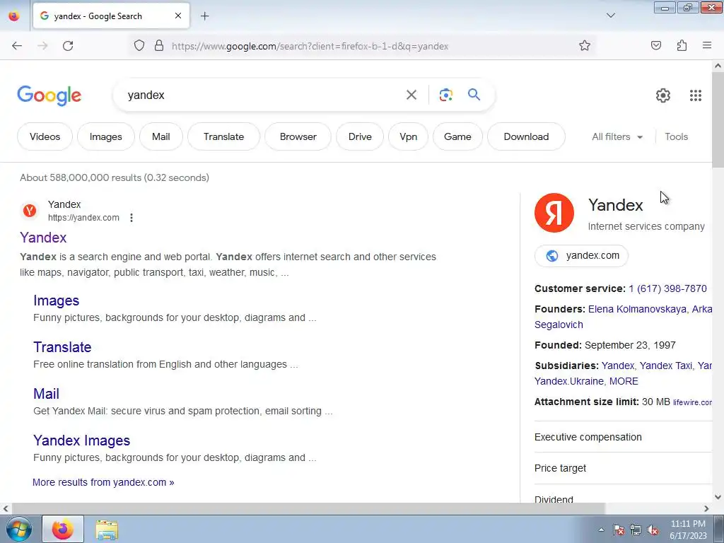Image resolution: width=724 pixels, height=543 pixels.
Task: Click the muted volume tray icon
Action: click(653, 530)
